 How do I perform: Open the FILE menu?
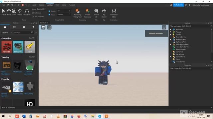(x=3, y=5)
